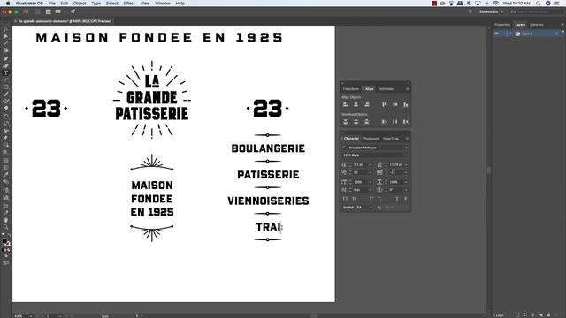The width and height of the screenshot is (566, 318).
Task: Click the Fill color swatch in toolbar
Action: (x=4, y=241)
